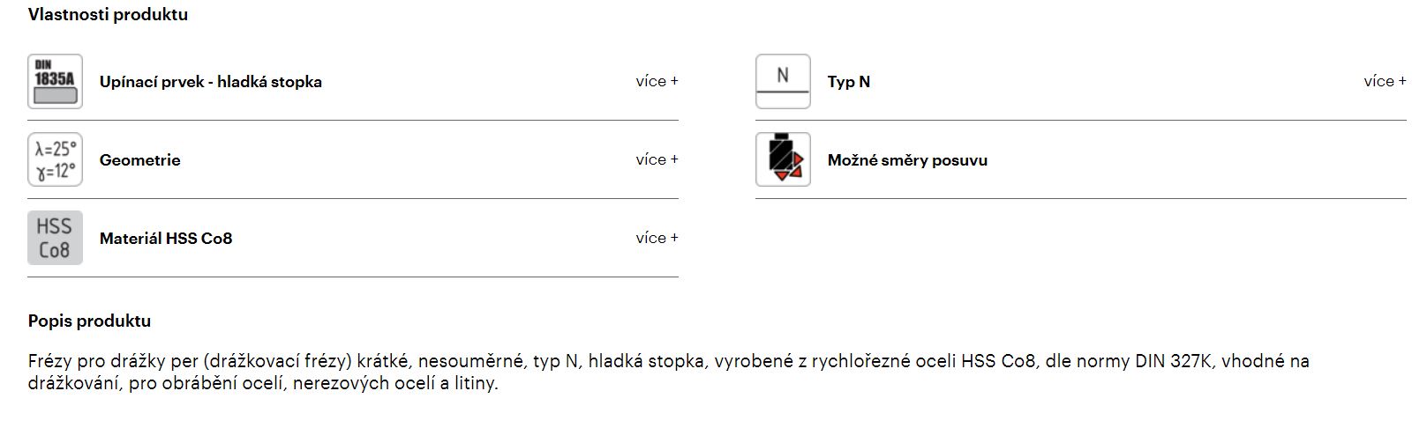1412x428 pixels.
Task: Select the 'Možné směry posuvu' label
Action: [x=907, y=160]
